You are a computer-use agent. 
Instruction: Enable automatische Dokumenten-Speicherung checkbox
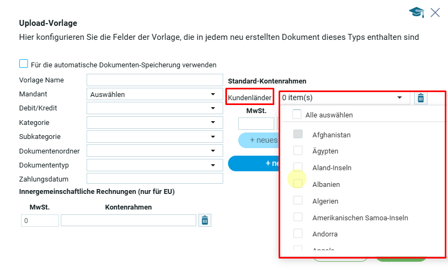(24, 64)
